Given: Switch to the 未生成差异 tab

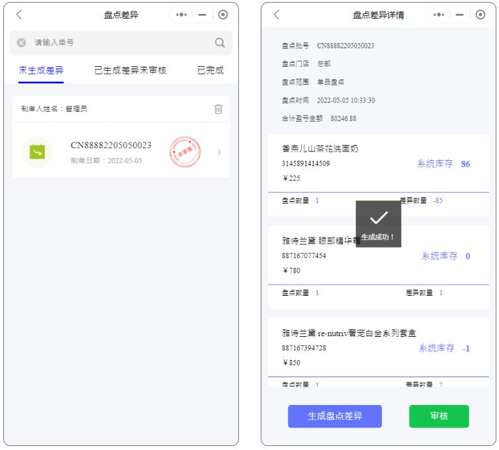Looking at the screenshot, I should pyautogui.click(x=41, y=70).
